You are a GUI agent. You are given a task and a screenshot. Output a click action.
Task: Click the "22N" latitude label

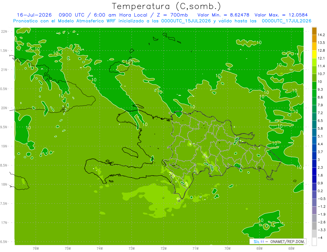click(x=4, y=32)
